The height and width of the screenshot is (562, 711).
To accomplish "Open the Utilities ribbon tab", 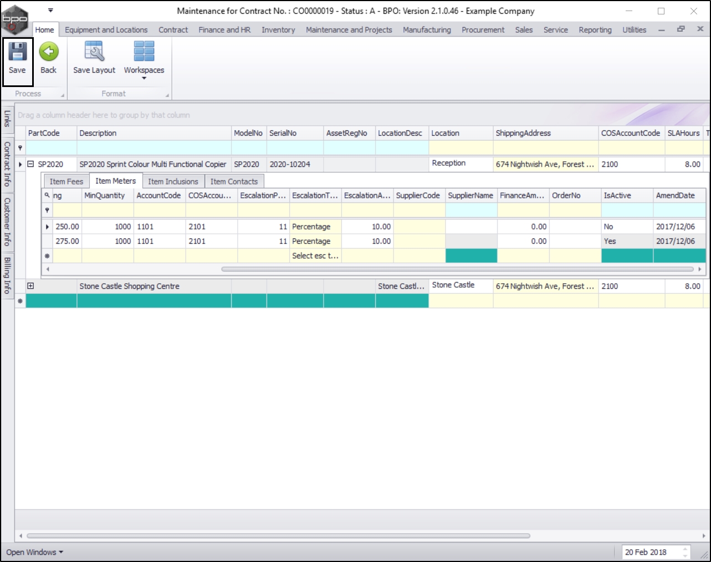I will 635,30.
